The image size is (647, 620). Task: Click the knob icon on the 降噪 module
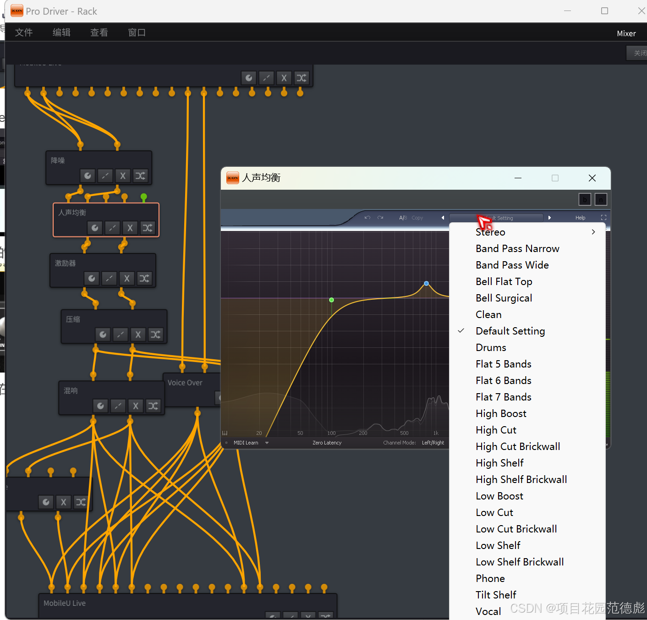tap(88, 176)
